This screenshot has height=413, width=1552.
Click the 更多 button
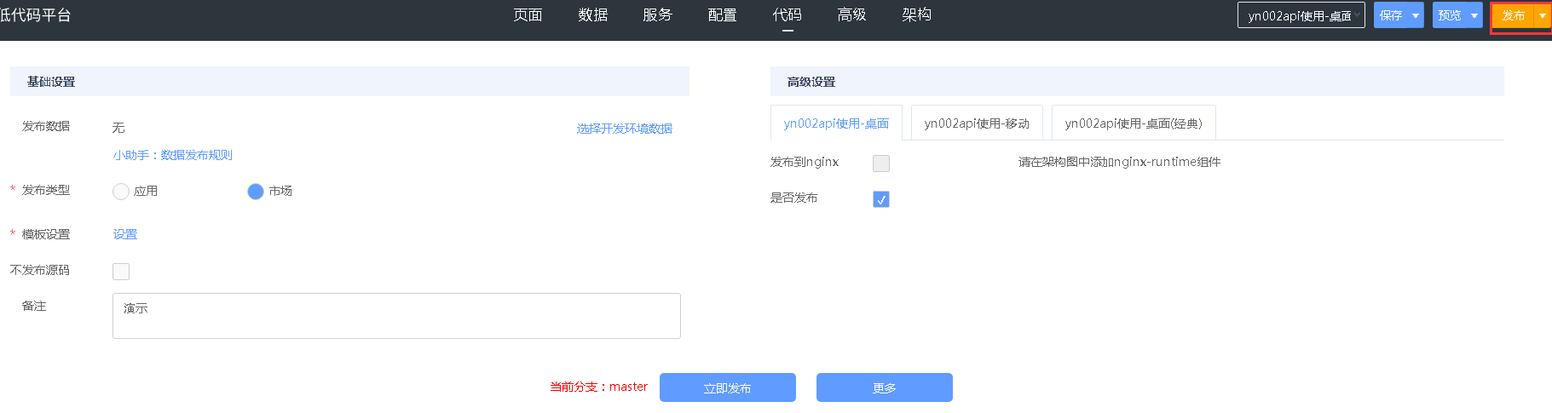click(885, 387)
